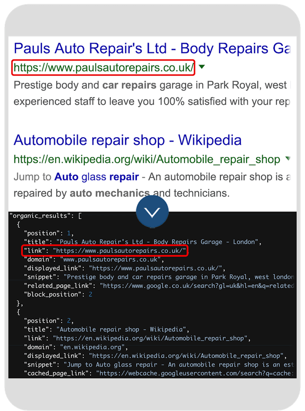Open Pauls Auto Repair's Ltd result title
Screen dimensions: 305x411
[152, 48]
